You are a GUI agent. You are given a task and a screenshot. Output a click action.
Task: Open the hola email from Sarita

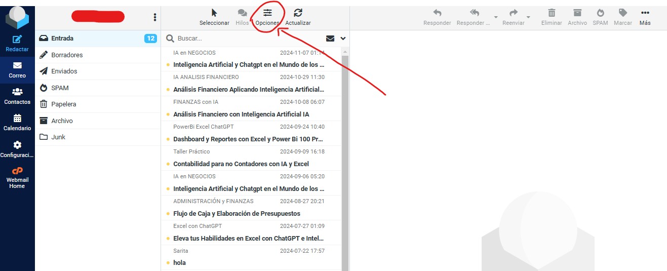pyautogui.click(x=251, y=258)
